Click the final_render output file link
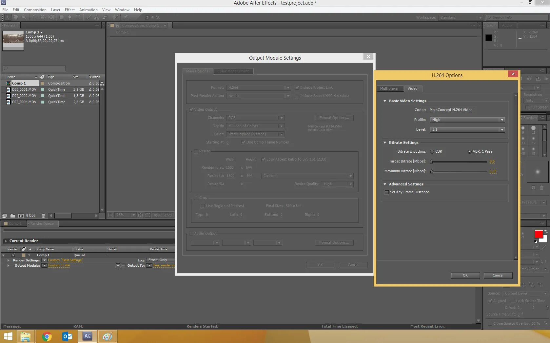This screenshot has height=343, width=550. pyautogui.click(x=164, y=266)
